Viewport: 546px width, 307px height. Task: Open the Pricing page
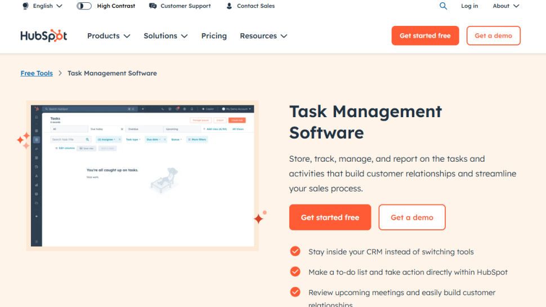click(214, 36)
